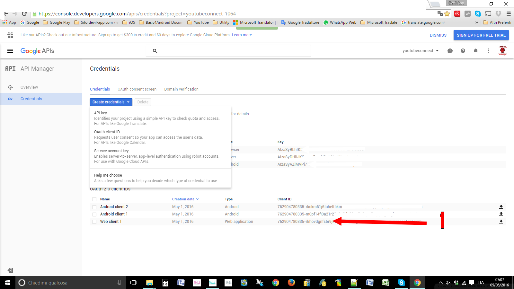The image size is (514, 289).
Task: Tick the select-all checkbox beside Name
Action: (x=94, y=199)
